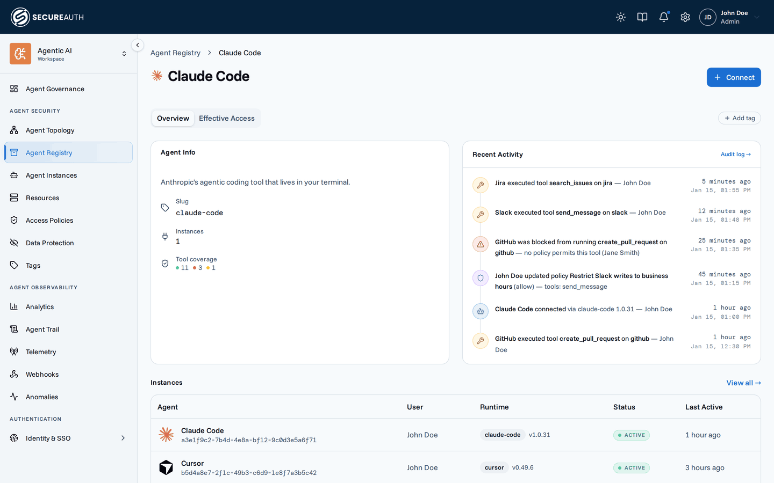Click the claude-code slug value

coord(199,213)
